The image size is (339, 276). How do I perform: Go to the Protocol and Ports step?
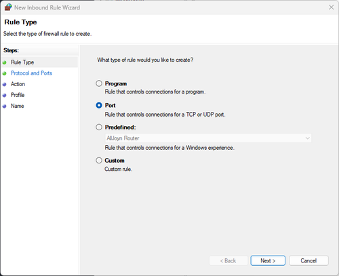pos(31,73)
